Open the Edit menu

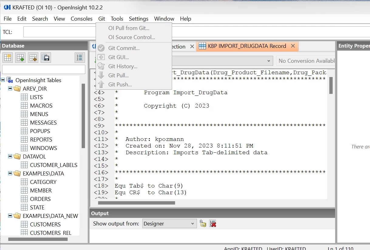click(22, 19)
